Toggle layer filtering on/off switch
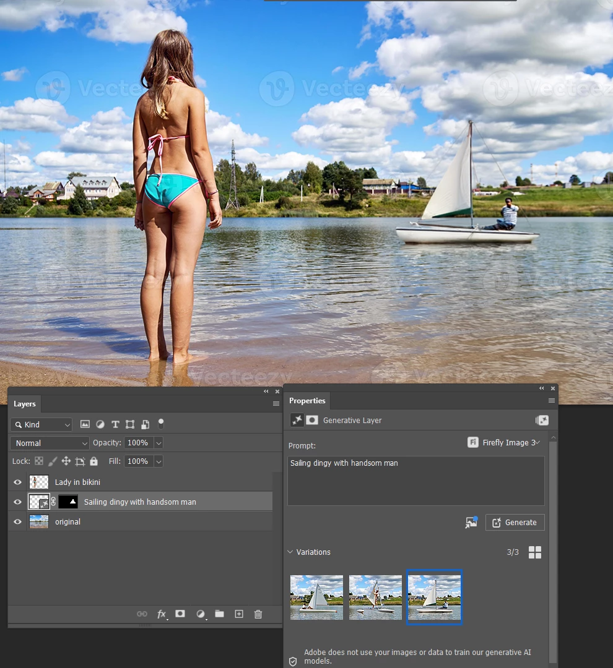The image size is (613, 668). pos(161,424)
